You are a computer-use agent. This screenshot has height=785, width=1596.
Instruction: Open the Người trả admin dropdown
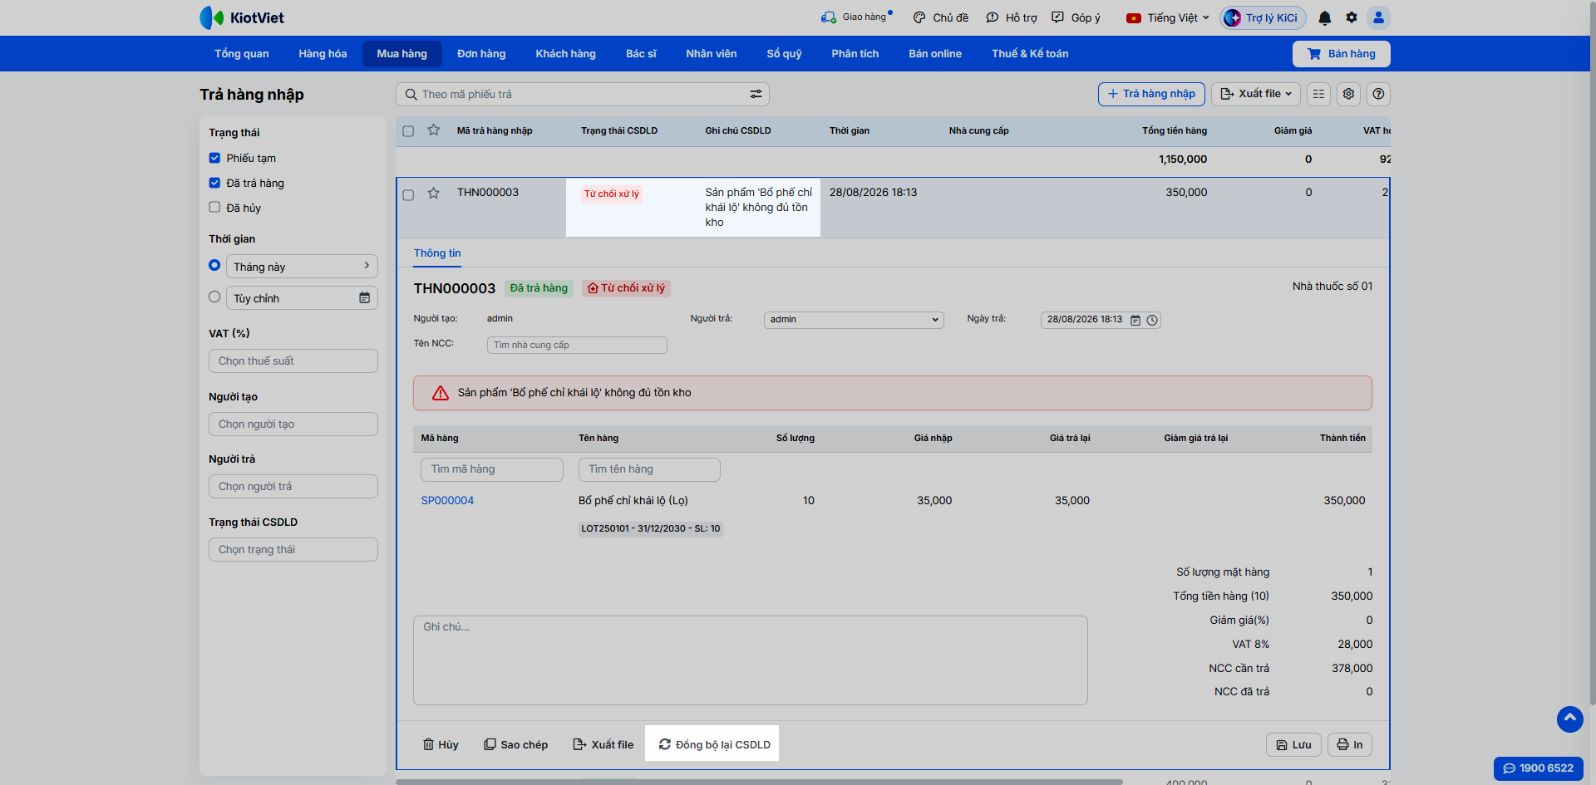pyautogui.click(x=854, y=320)
